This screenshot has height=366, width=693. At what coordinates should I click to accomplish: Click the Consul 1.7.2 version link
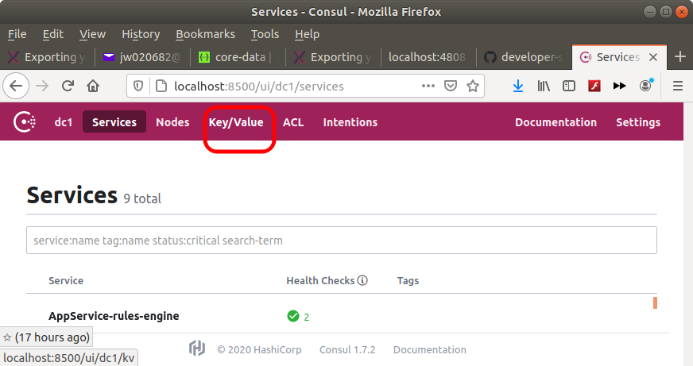point(347,349)
